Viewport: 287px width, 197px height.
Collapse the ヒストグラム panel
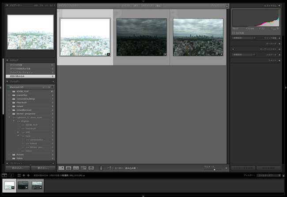pos(279,6)
